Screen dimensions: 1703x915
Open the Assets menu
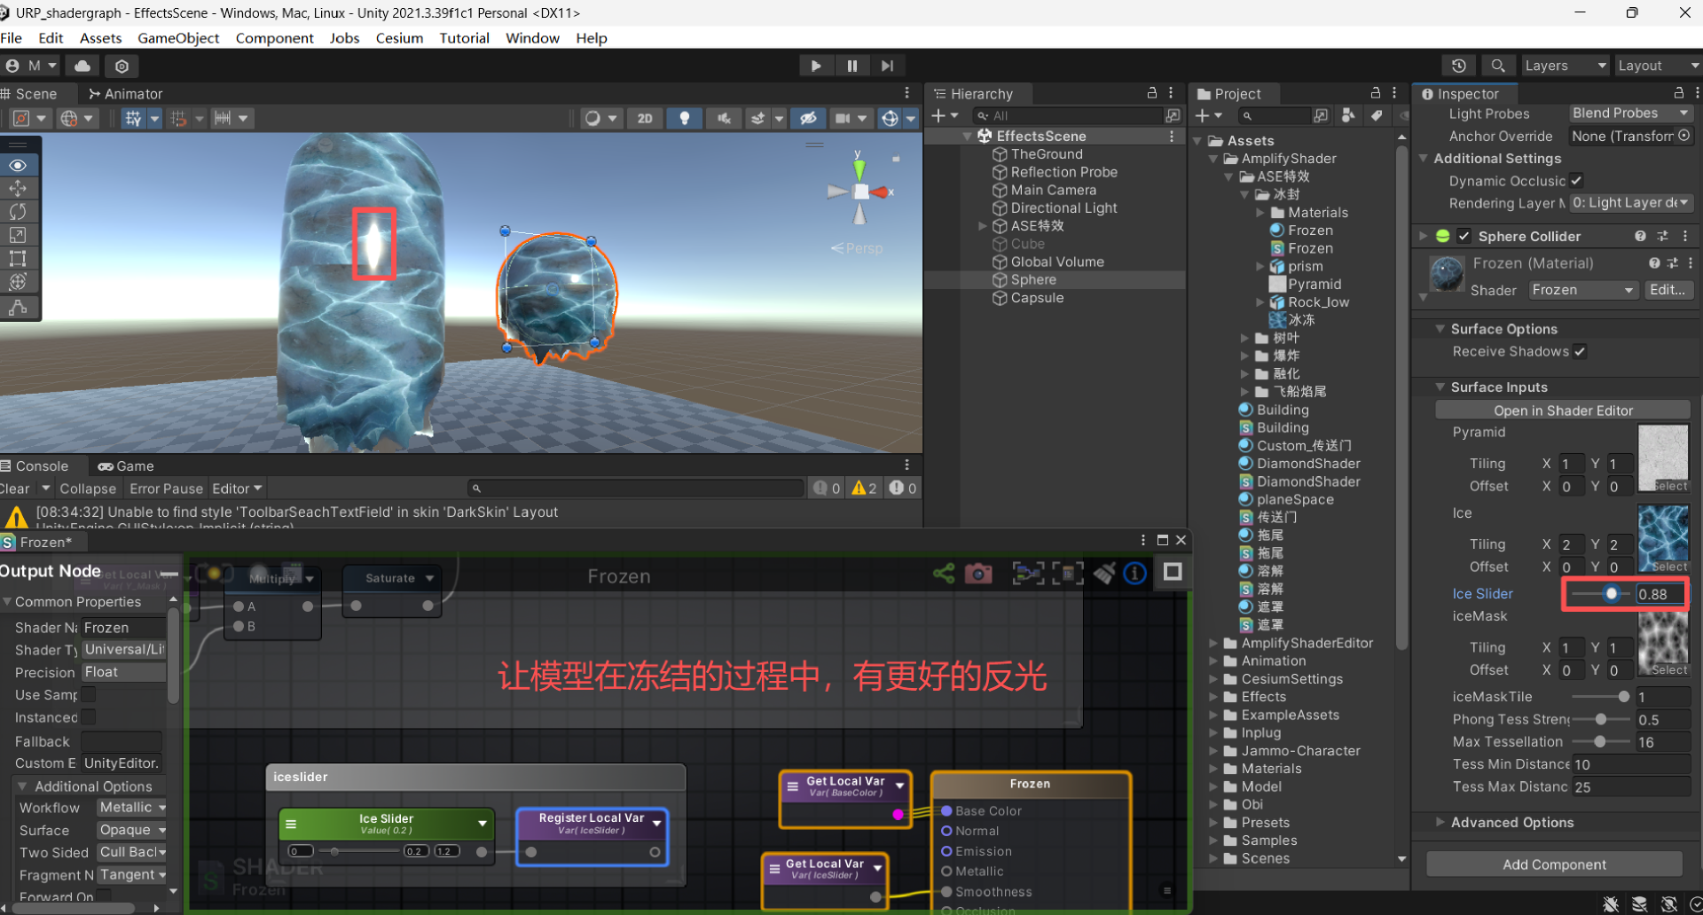[100, 38]
